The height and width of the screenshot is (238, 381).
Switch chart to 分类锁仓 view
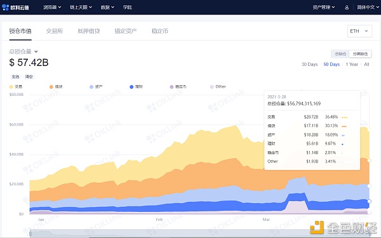coord(360,54)
